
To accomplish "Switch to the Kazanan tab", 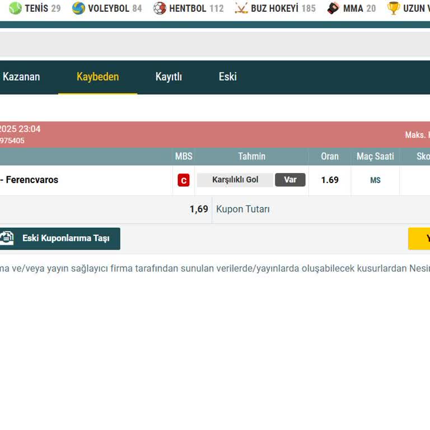I will click(21, 77).
